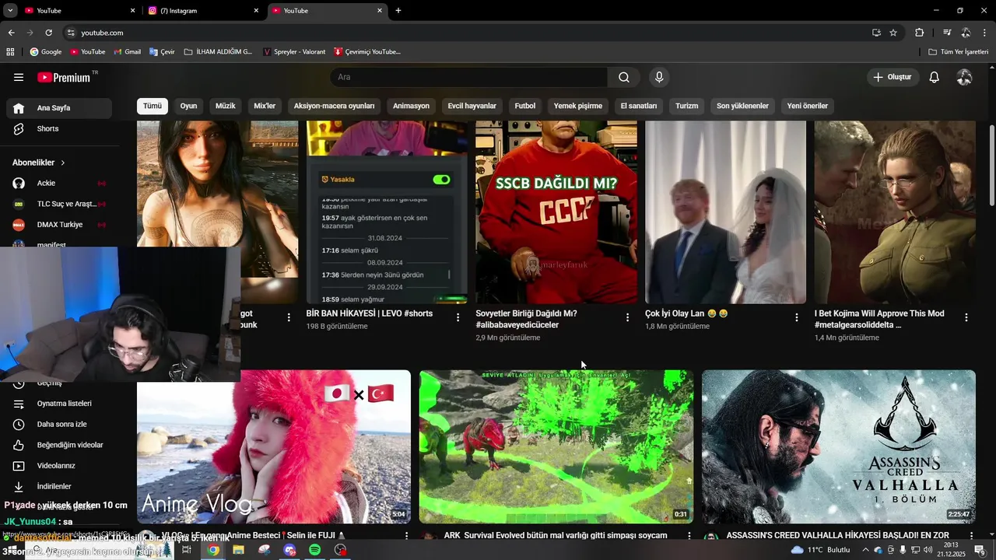Go back to the previous page
This screenshot has height=560, width=996.
(11, 33)
